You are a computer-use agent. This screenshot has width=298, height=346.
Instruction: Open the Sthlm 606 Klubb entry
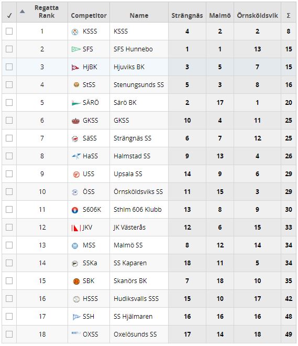[138, 209]
